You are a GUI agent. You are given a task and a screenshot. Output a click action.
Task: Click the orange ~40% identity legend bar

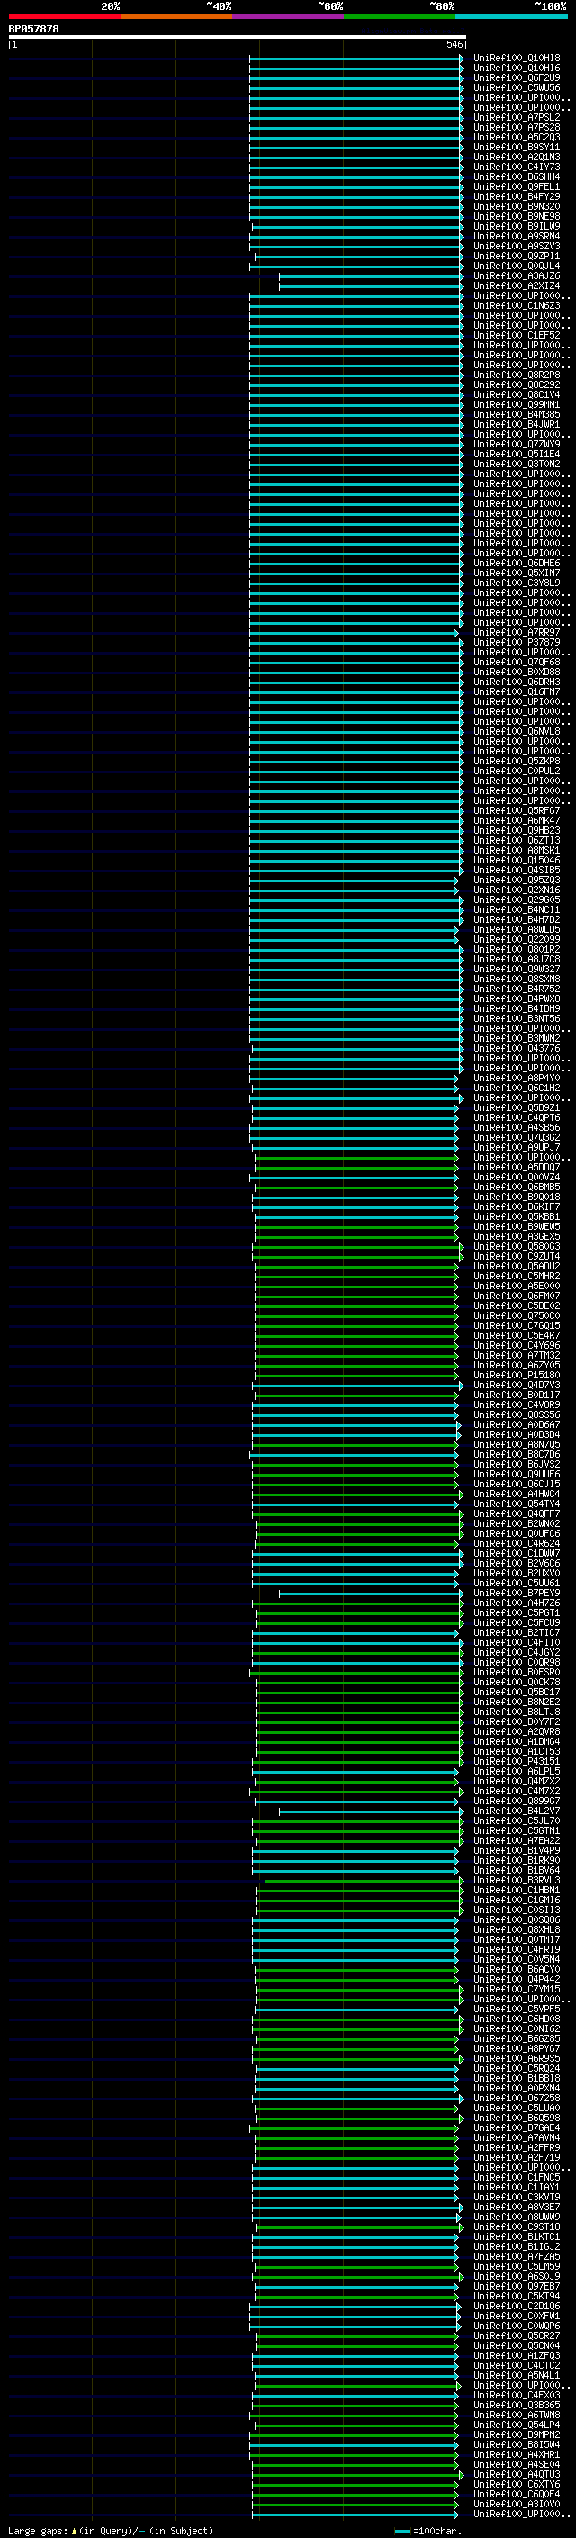point(176,17)
